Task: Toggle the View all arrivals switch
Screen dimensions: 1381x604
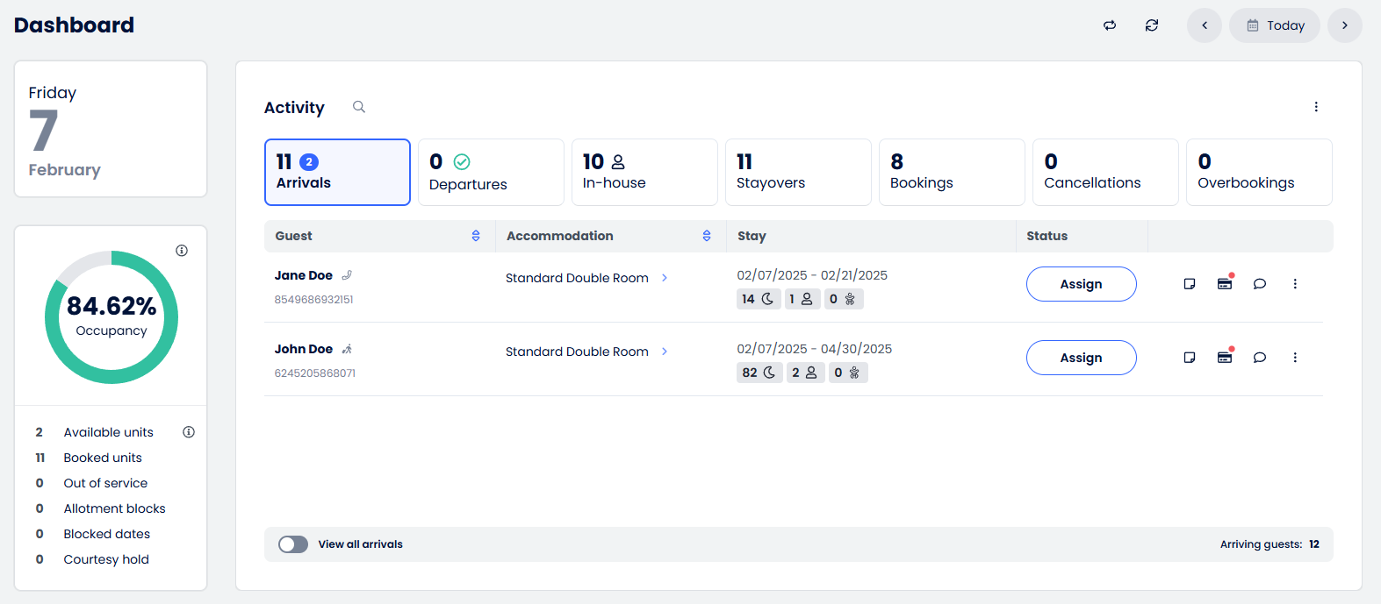Action: click(293, 544)
